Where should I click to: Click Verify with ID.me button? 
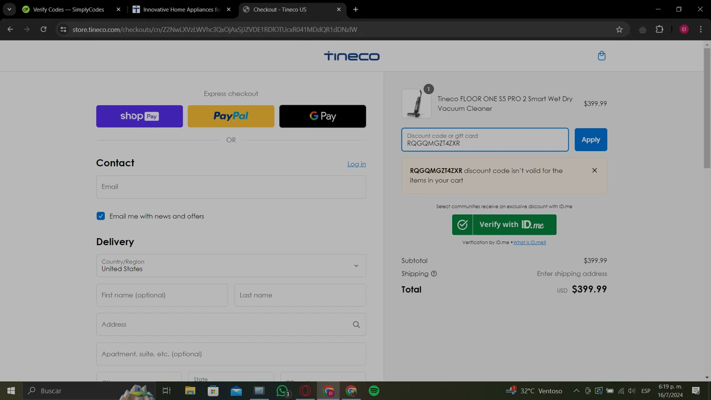[x=504, y=225]
